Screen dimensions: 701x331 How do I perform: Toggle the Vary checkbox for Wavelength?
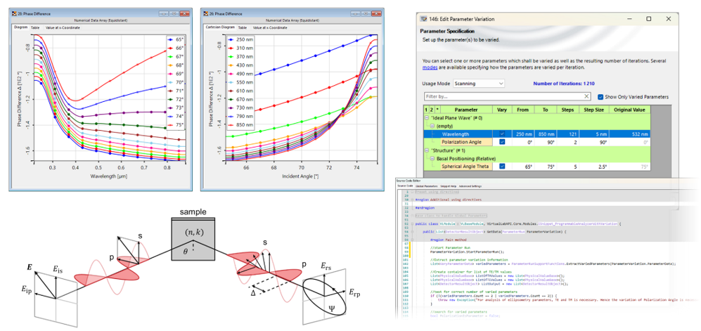pyautogui.click(x=501, y=134)
